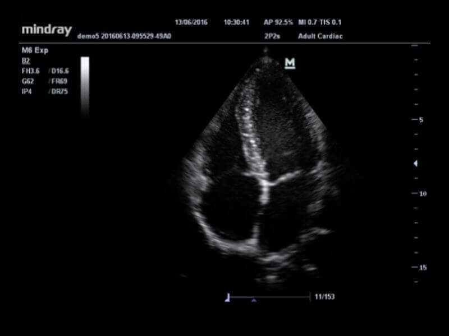The image size is (449, 336).
Task: Click the focus position arrow on depth scale
Action: (415, 164)
